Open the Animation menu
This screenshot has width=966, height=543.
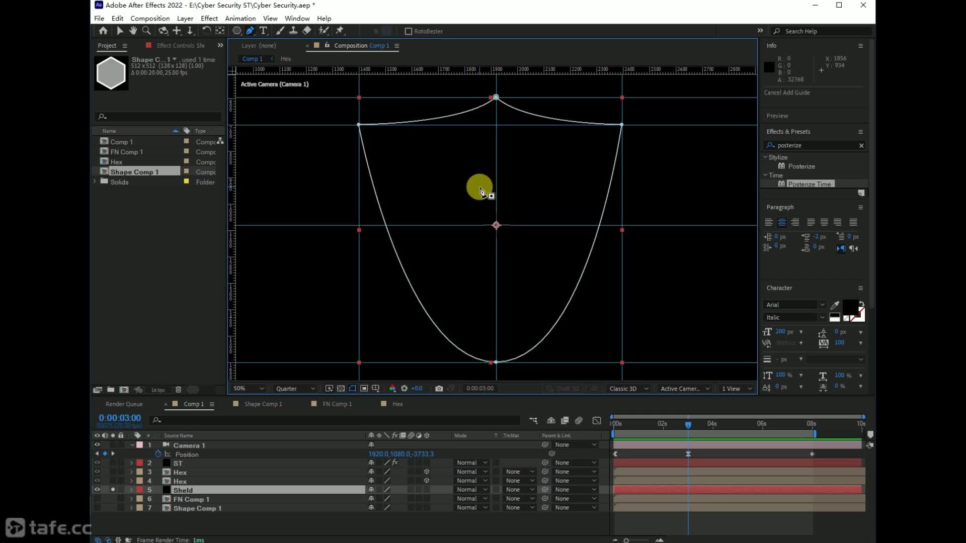240,18
